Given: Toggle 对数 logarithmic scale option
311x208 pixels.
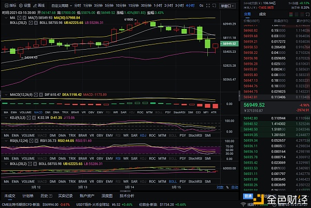Looking at the screenshot, I should 220,187.
